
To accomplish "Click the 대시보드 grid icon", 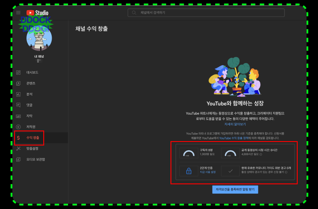I will click(18, 72).
